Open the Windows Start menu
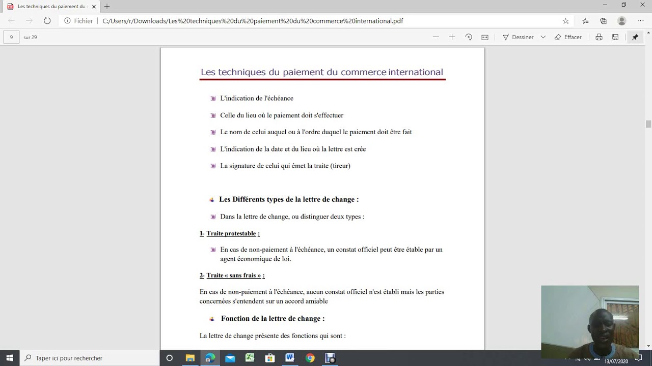 10,358
